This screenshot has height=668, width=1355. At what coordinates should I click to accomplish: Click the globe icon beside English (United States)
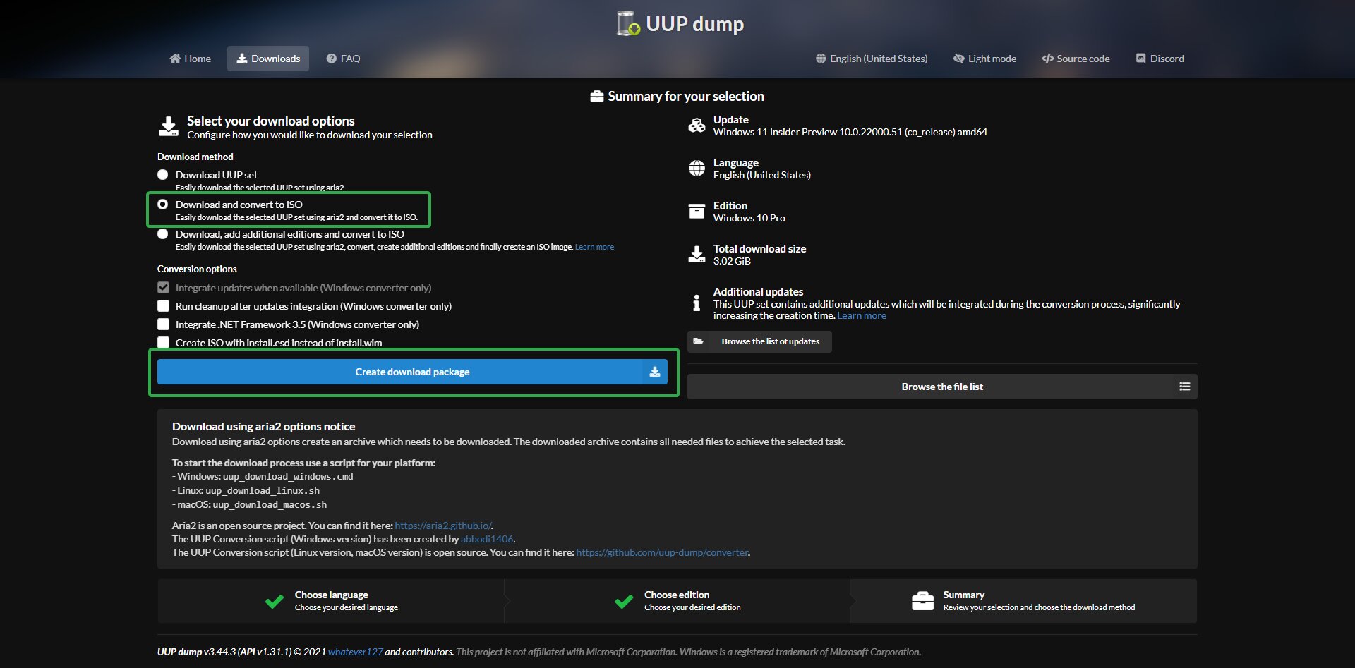pos(821,59)
